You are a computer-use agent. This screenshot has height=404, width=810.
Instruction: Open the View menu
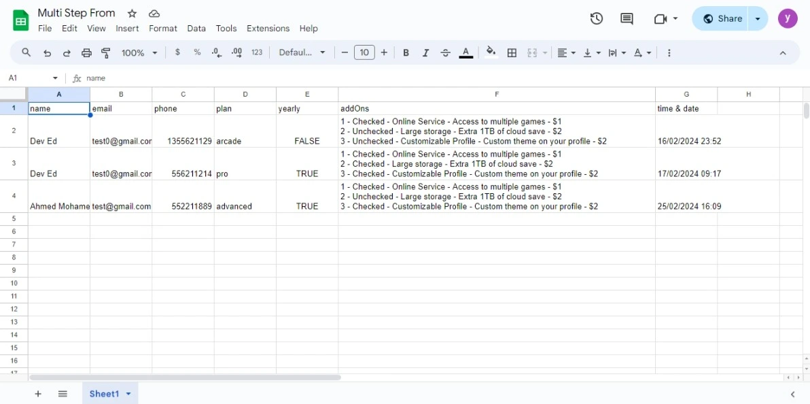pyautogui.click(x=96, y=29)
